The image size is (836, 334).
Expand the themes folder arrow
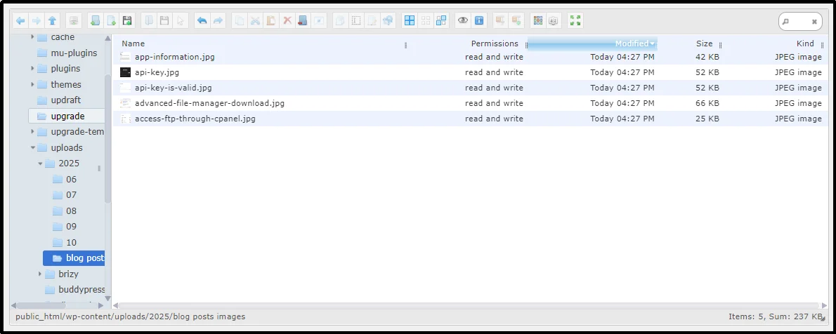point(32,85)
